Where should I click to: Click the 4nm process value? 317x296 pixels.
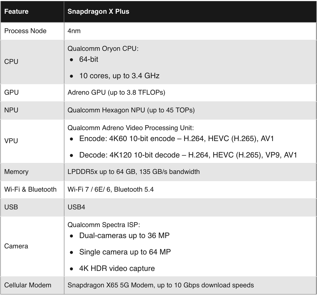74,31
